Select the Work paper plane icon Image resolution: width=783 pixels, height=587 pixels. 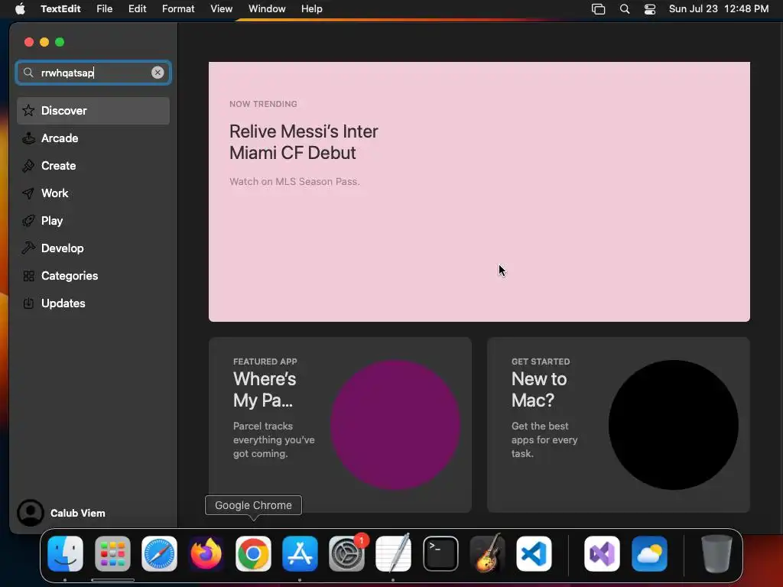[28, 193]
